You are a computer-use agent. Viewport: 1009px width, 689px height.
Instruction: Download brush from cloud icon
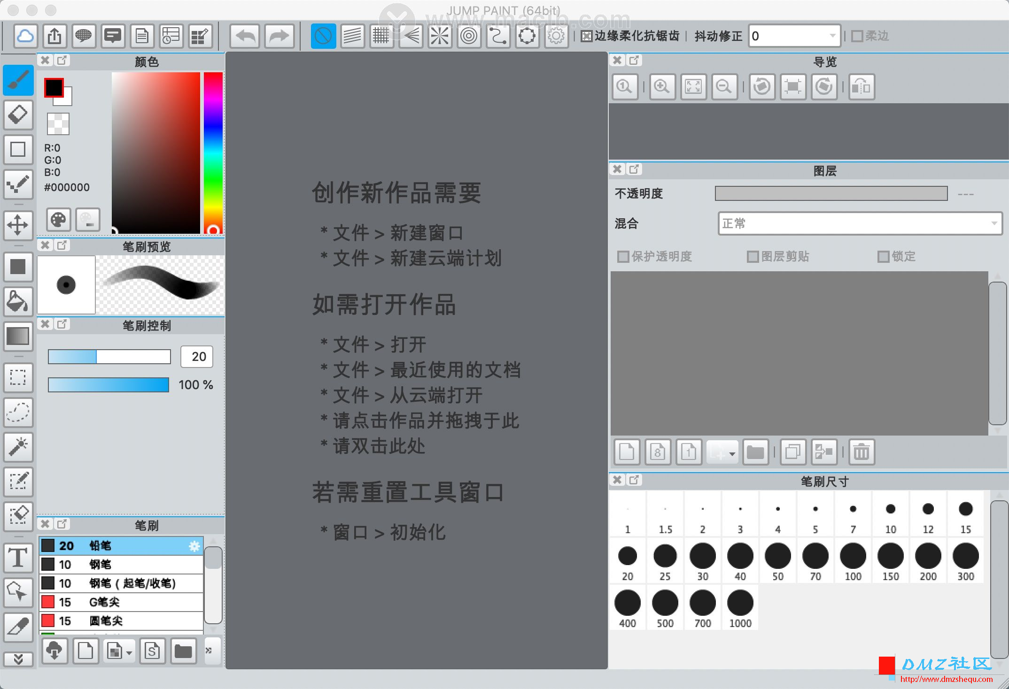(54, 651)
